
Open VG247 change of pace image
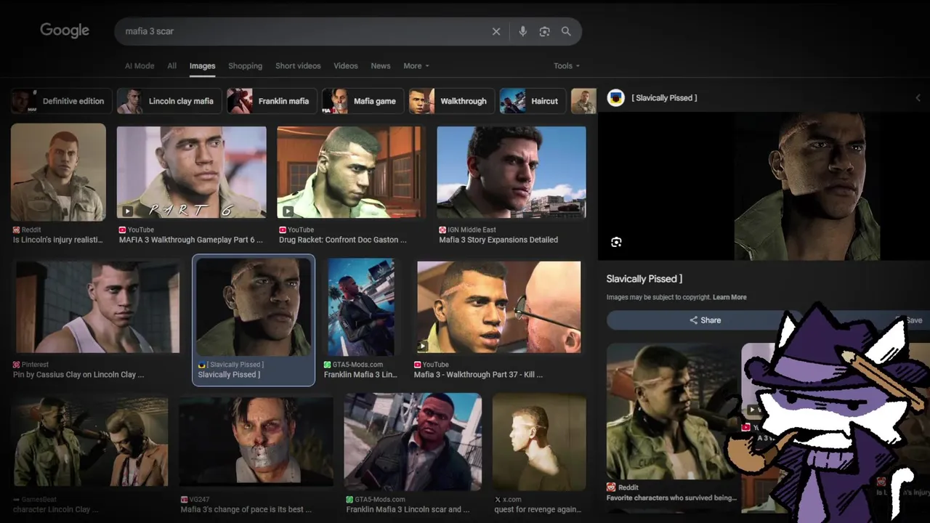256,441
